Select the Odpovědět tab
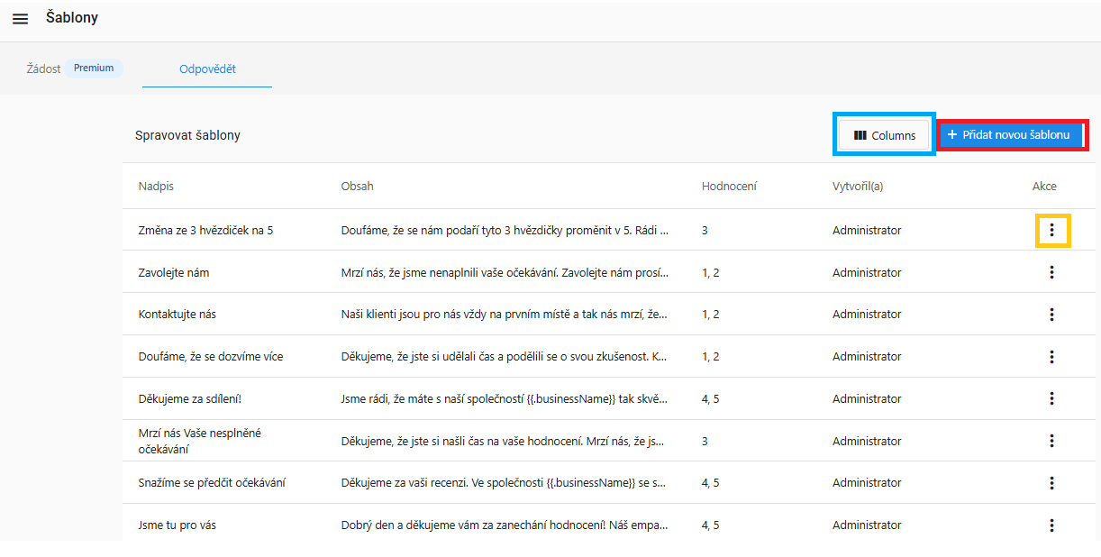 pyautogui.click(x=207, y=68)
